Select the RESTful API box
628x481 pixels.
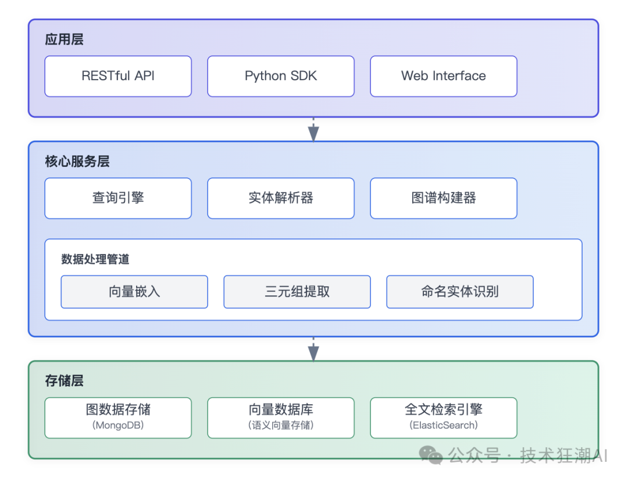point(118,76)
